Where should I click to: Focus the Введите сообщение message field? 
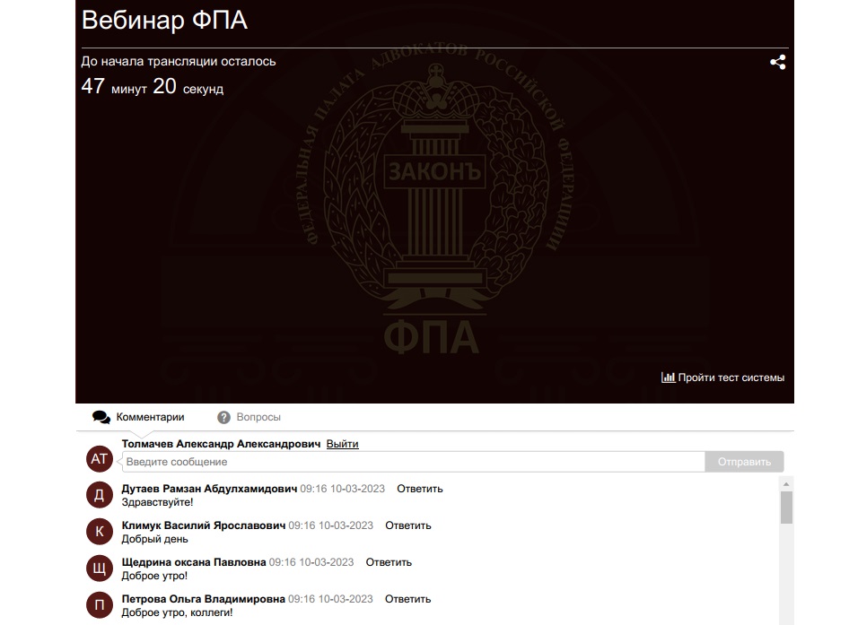pos(414,462)
